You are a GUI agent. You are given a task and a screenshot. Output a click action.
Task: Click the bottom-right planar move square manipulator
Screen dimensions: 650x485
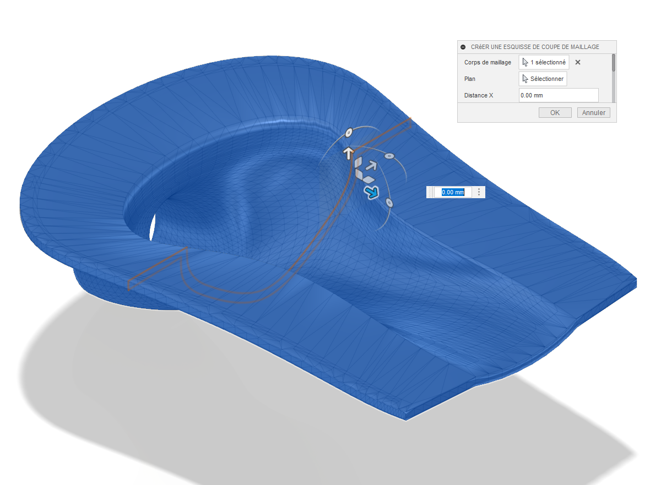tap(369, 179)
